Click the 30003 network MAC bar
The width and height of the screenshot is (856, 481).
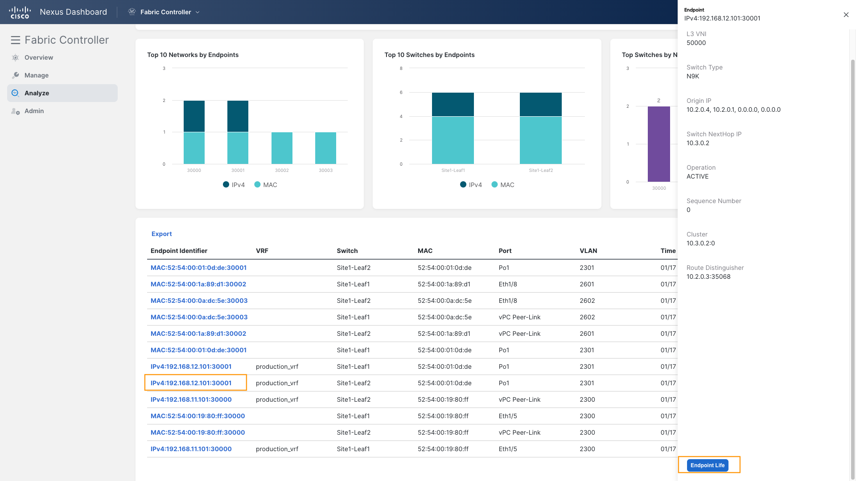[325, 148]
